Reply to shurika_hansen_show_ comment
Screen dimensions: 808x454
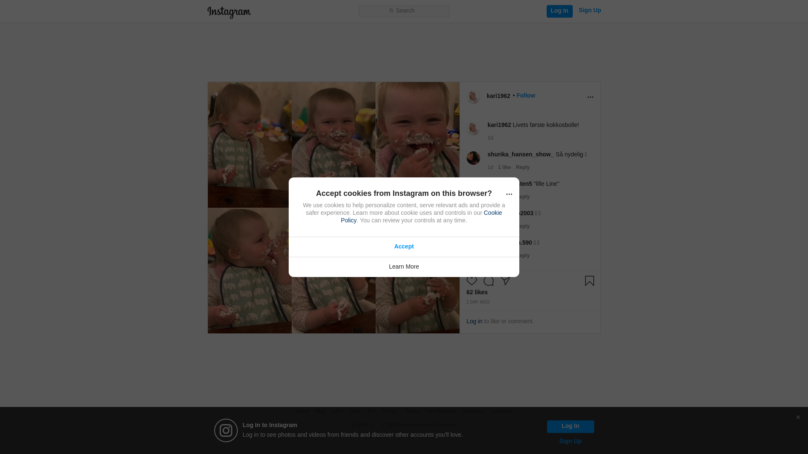[x=523, y=167]
